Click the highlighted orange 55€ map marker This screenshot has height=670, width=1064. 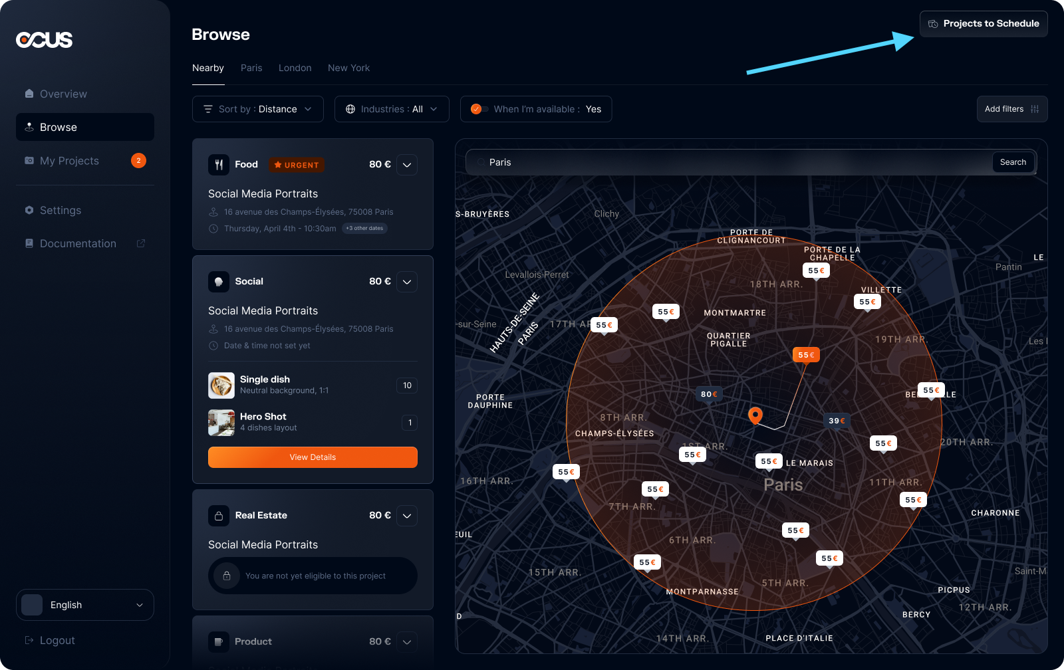pos(806,355)
